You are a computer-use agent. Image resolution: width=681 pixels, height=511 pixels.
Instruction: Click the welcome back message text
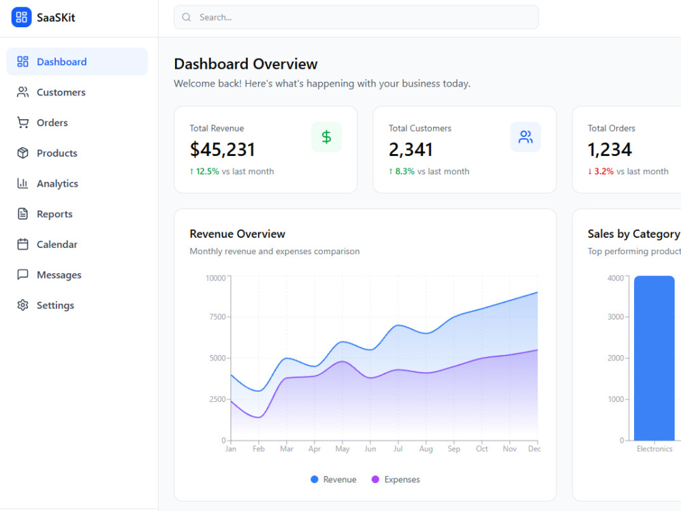click(322, 83)
